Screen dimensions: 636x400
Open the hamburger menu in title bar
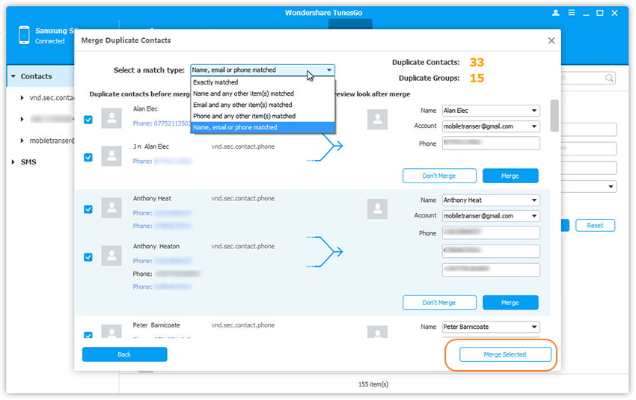coord(571,13)
